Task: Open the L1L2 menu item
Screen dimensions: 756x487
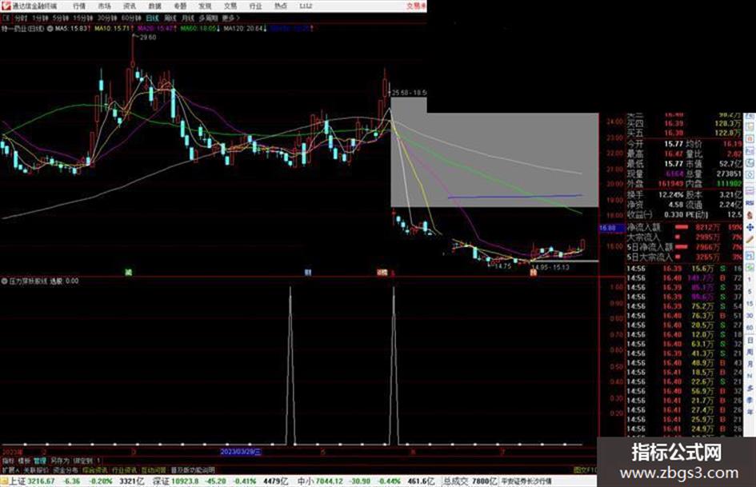Action: tap(305, 6)
